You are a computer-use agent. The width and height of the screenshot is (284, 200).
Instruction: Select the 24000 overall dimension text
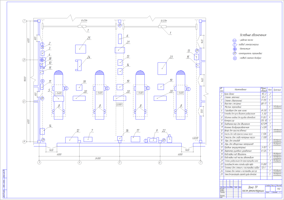coord(119,158)
